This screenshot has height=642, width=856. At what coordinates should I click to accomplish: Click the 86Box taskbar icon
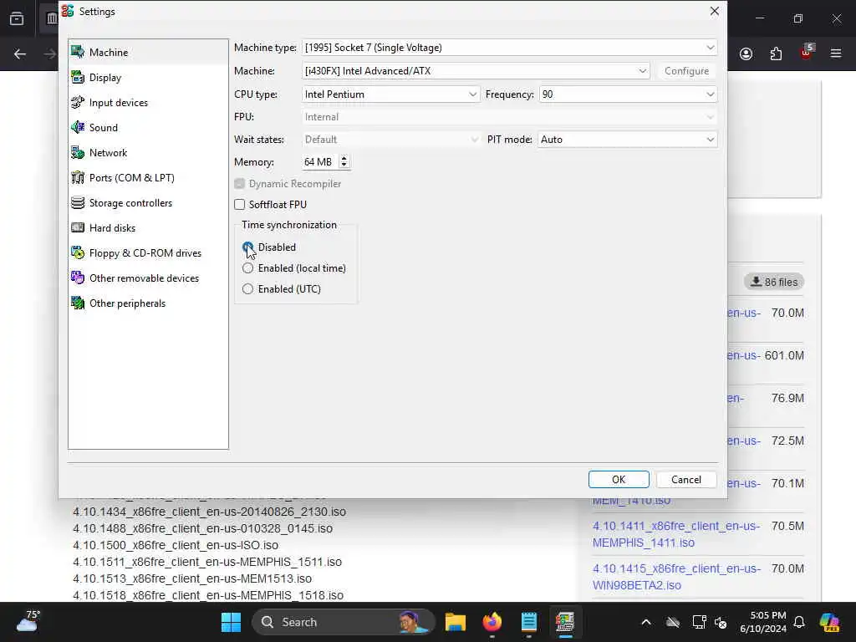coord(565,622)
